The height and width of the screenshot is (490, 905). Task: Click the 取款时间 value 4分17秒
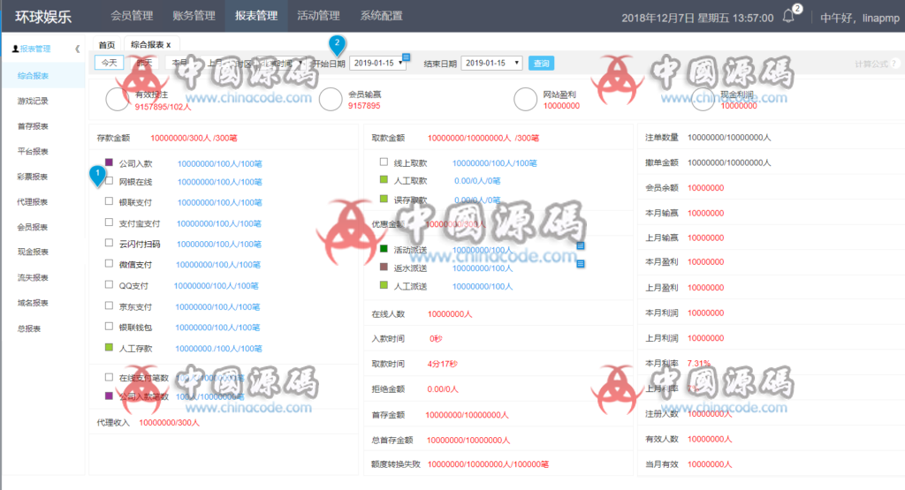(x=442, y=364)
